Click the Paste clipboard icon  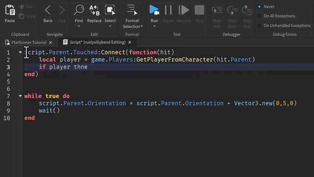pyautogui.click(x=10, y=10)
